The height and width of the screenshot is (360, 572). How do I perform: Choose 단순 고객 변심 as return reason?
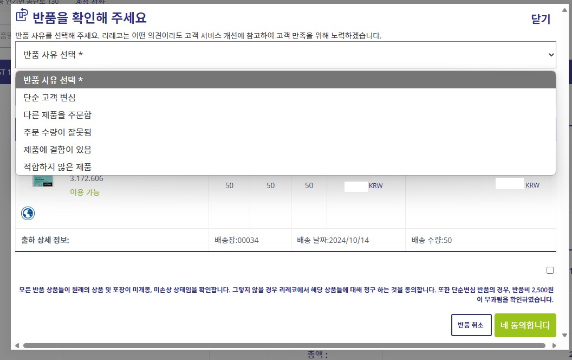click(x=285, y=98)
